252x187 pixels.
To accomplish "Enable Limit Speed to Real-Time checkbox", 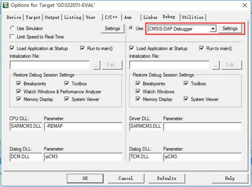I will 12,37.
